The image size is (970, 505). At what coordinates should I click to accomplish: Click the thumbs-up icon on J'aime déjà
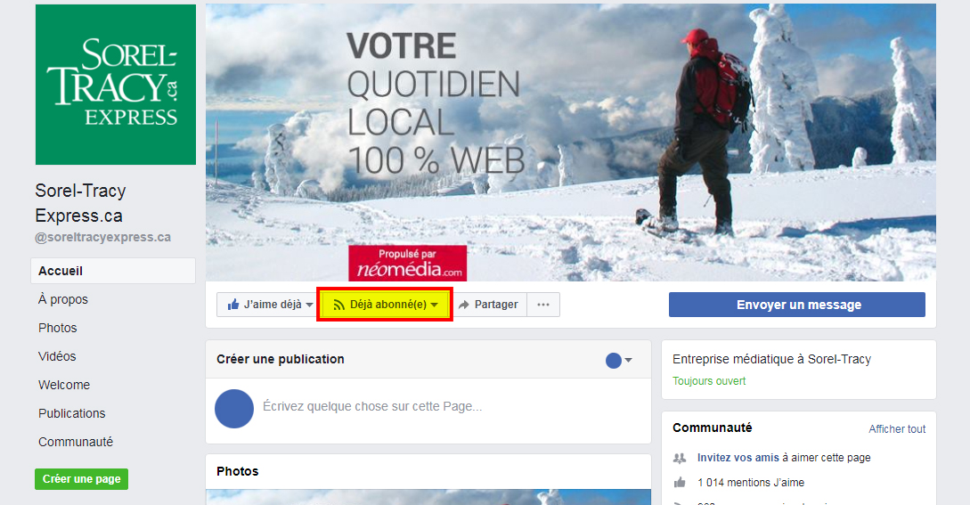233,305
